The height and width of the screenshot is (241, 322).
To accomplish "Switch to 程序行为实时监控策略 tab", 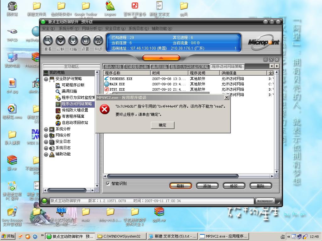I will tap(189, 67).
